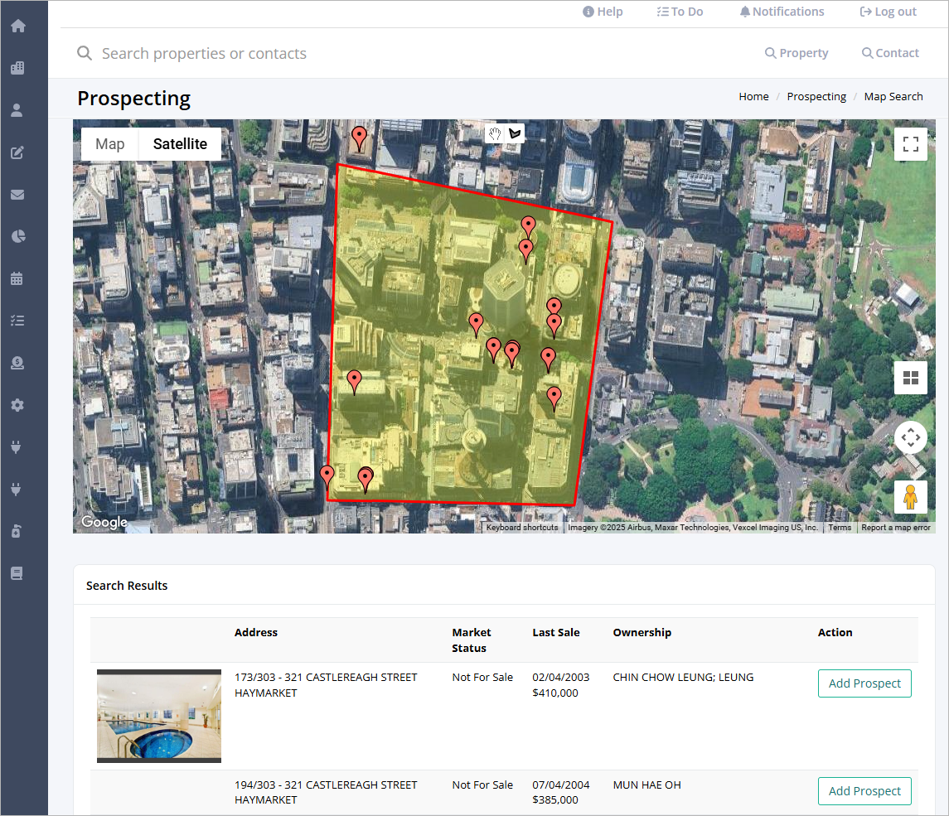Open the To Do menu
The image size is (949, 816).
click(x=680, y=12)
